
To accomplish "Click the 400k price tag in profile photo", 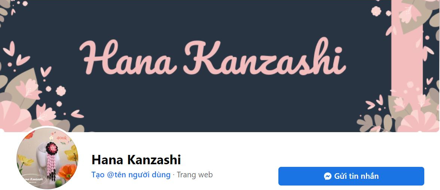I will [62, 138].
